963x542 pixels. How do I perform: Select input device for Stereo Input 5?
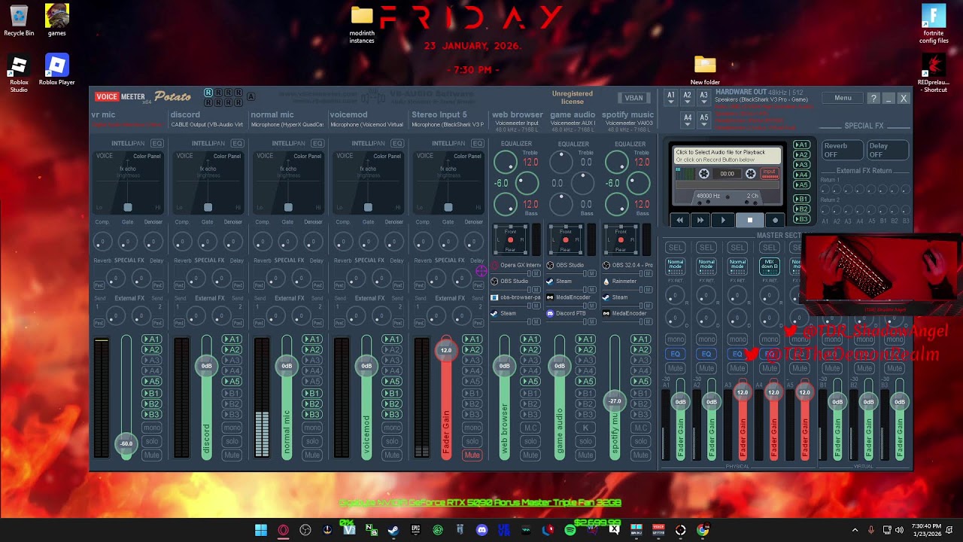[x=448, y=124]
